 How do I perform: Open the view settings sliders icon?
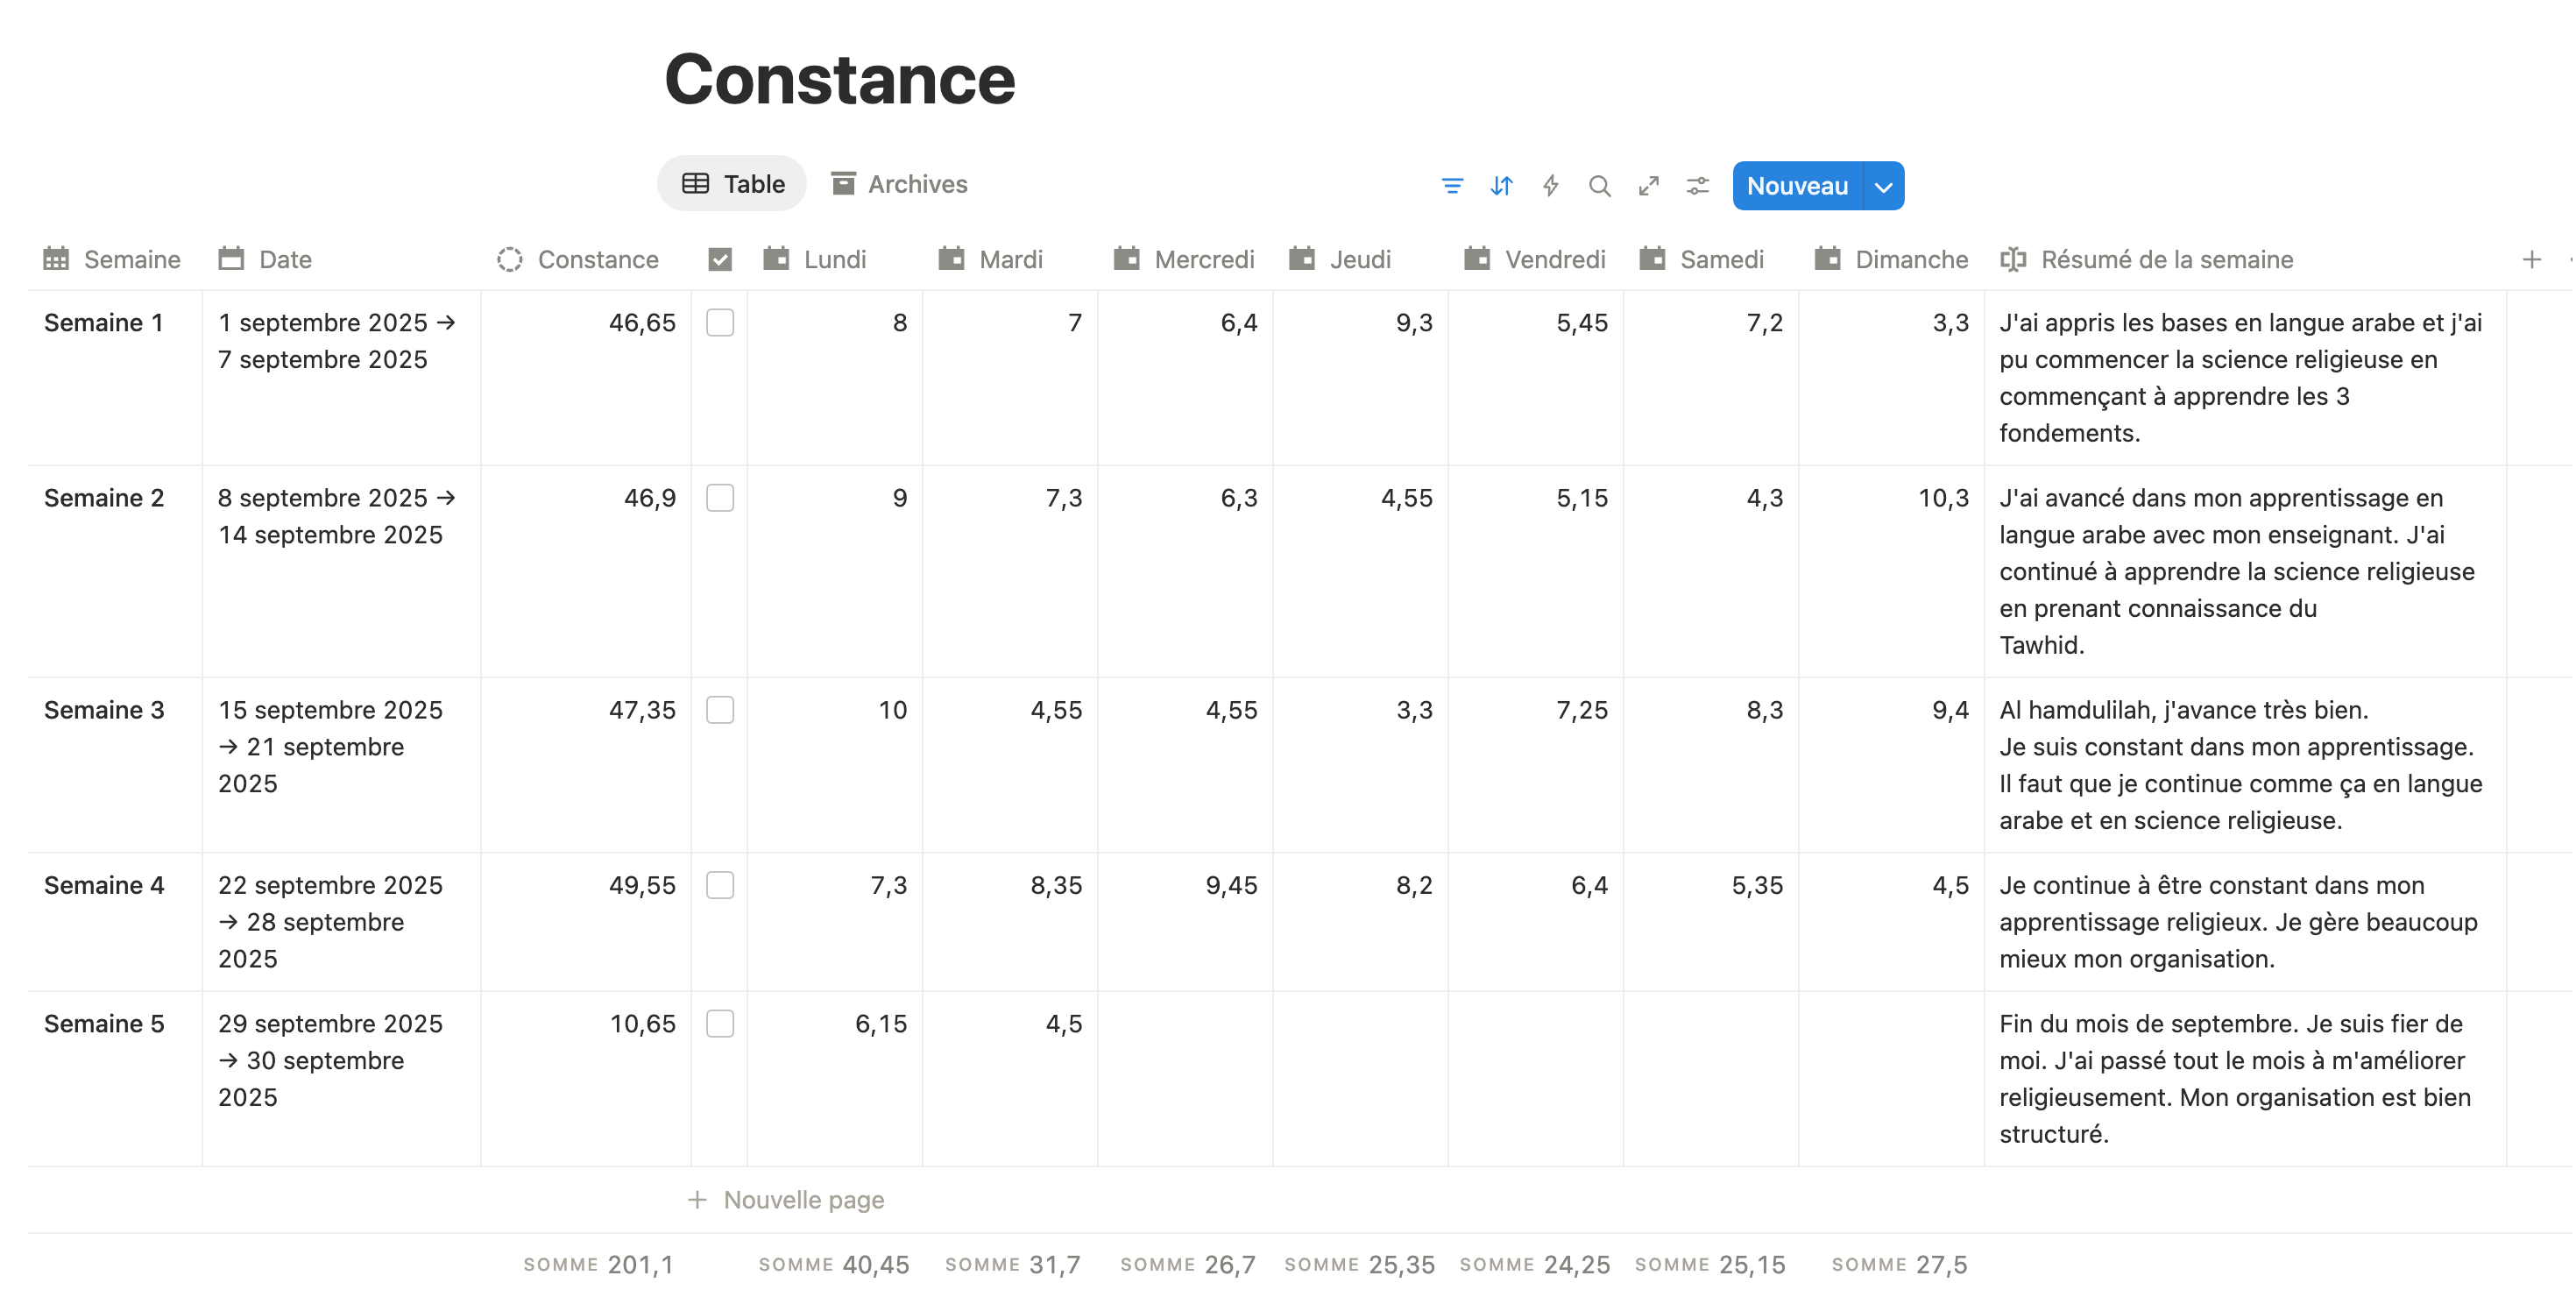1697,186
